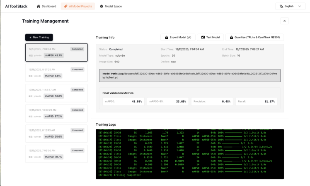This screenshot has width=310, height=186.
Task: Click the AI Model Projects rocket icon
Action: tap(65, 6)
